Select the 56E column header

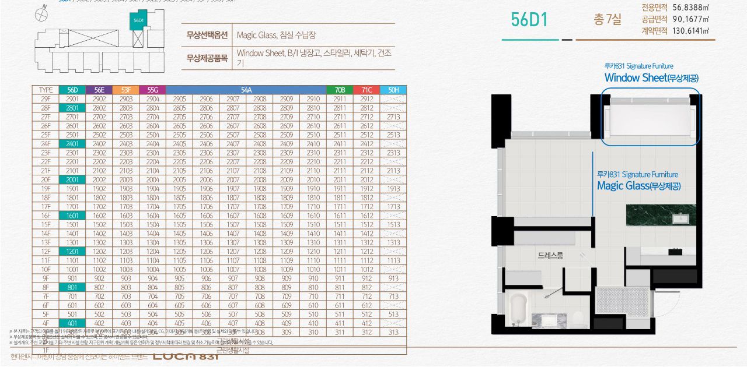coord(99,90)
